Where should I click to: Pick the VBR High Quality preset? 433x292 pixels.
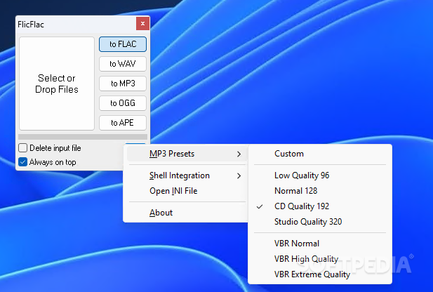tap(320, 259)
